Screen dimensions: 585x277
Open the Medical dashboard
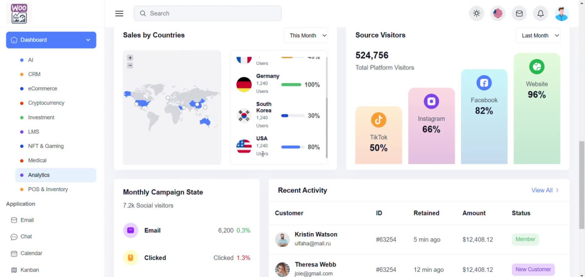tap(37, 160)
